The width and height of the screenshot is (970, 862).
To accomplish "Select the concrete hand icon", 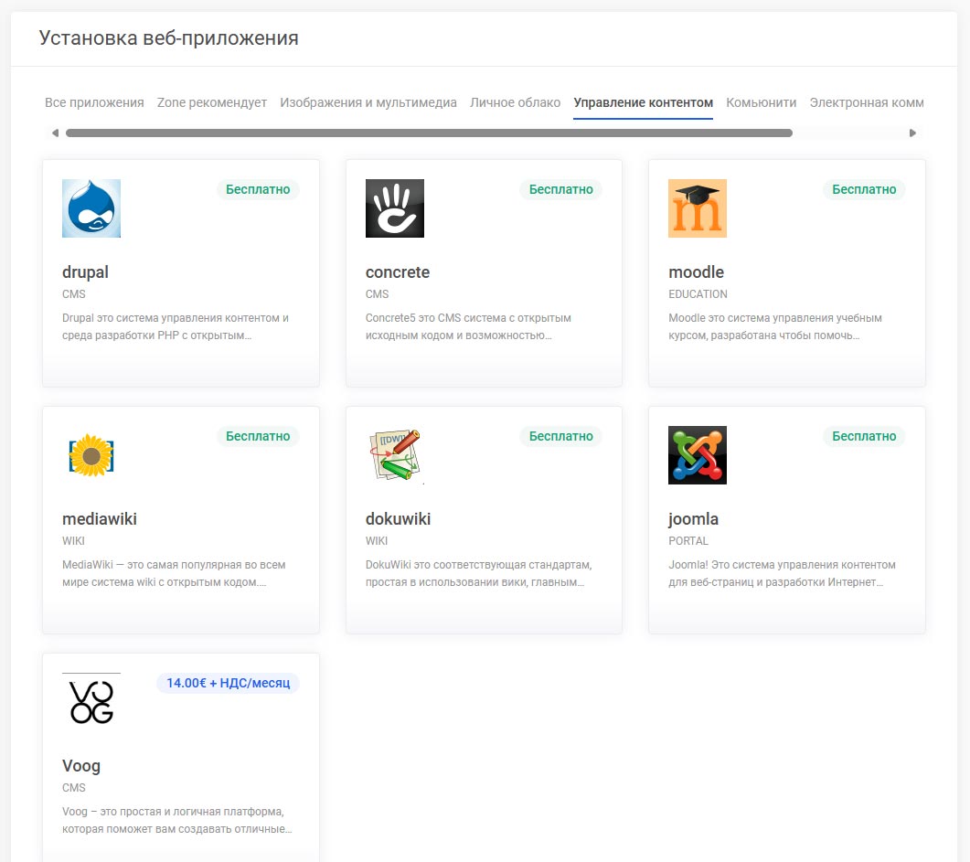I will [x=394, y=208].
